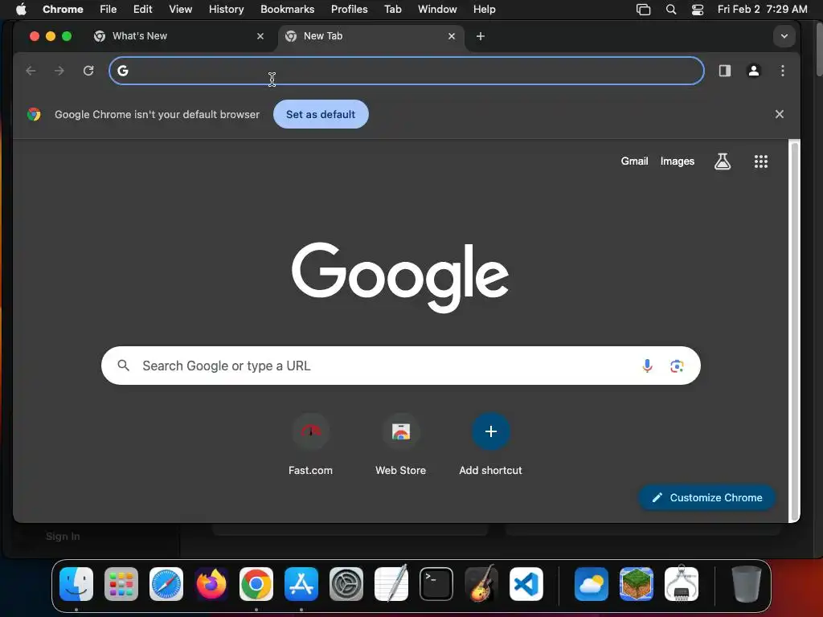Open the Google apps grid
The width and height of the screenshot is (823, 617).
pos(761,161)
